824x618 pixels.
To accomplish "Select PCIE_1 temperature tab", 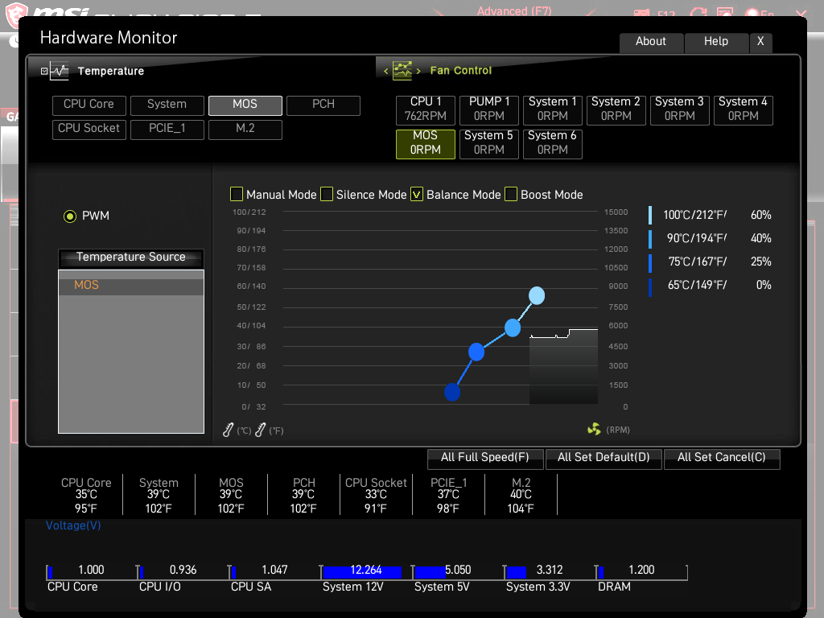I will [x=167, y=129].
